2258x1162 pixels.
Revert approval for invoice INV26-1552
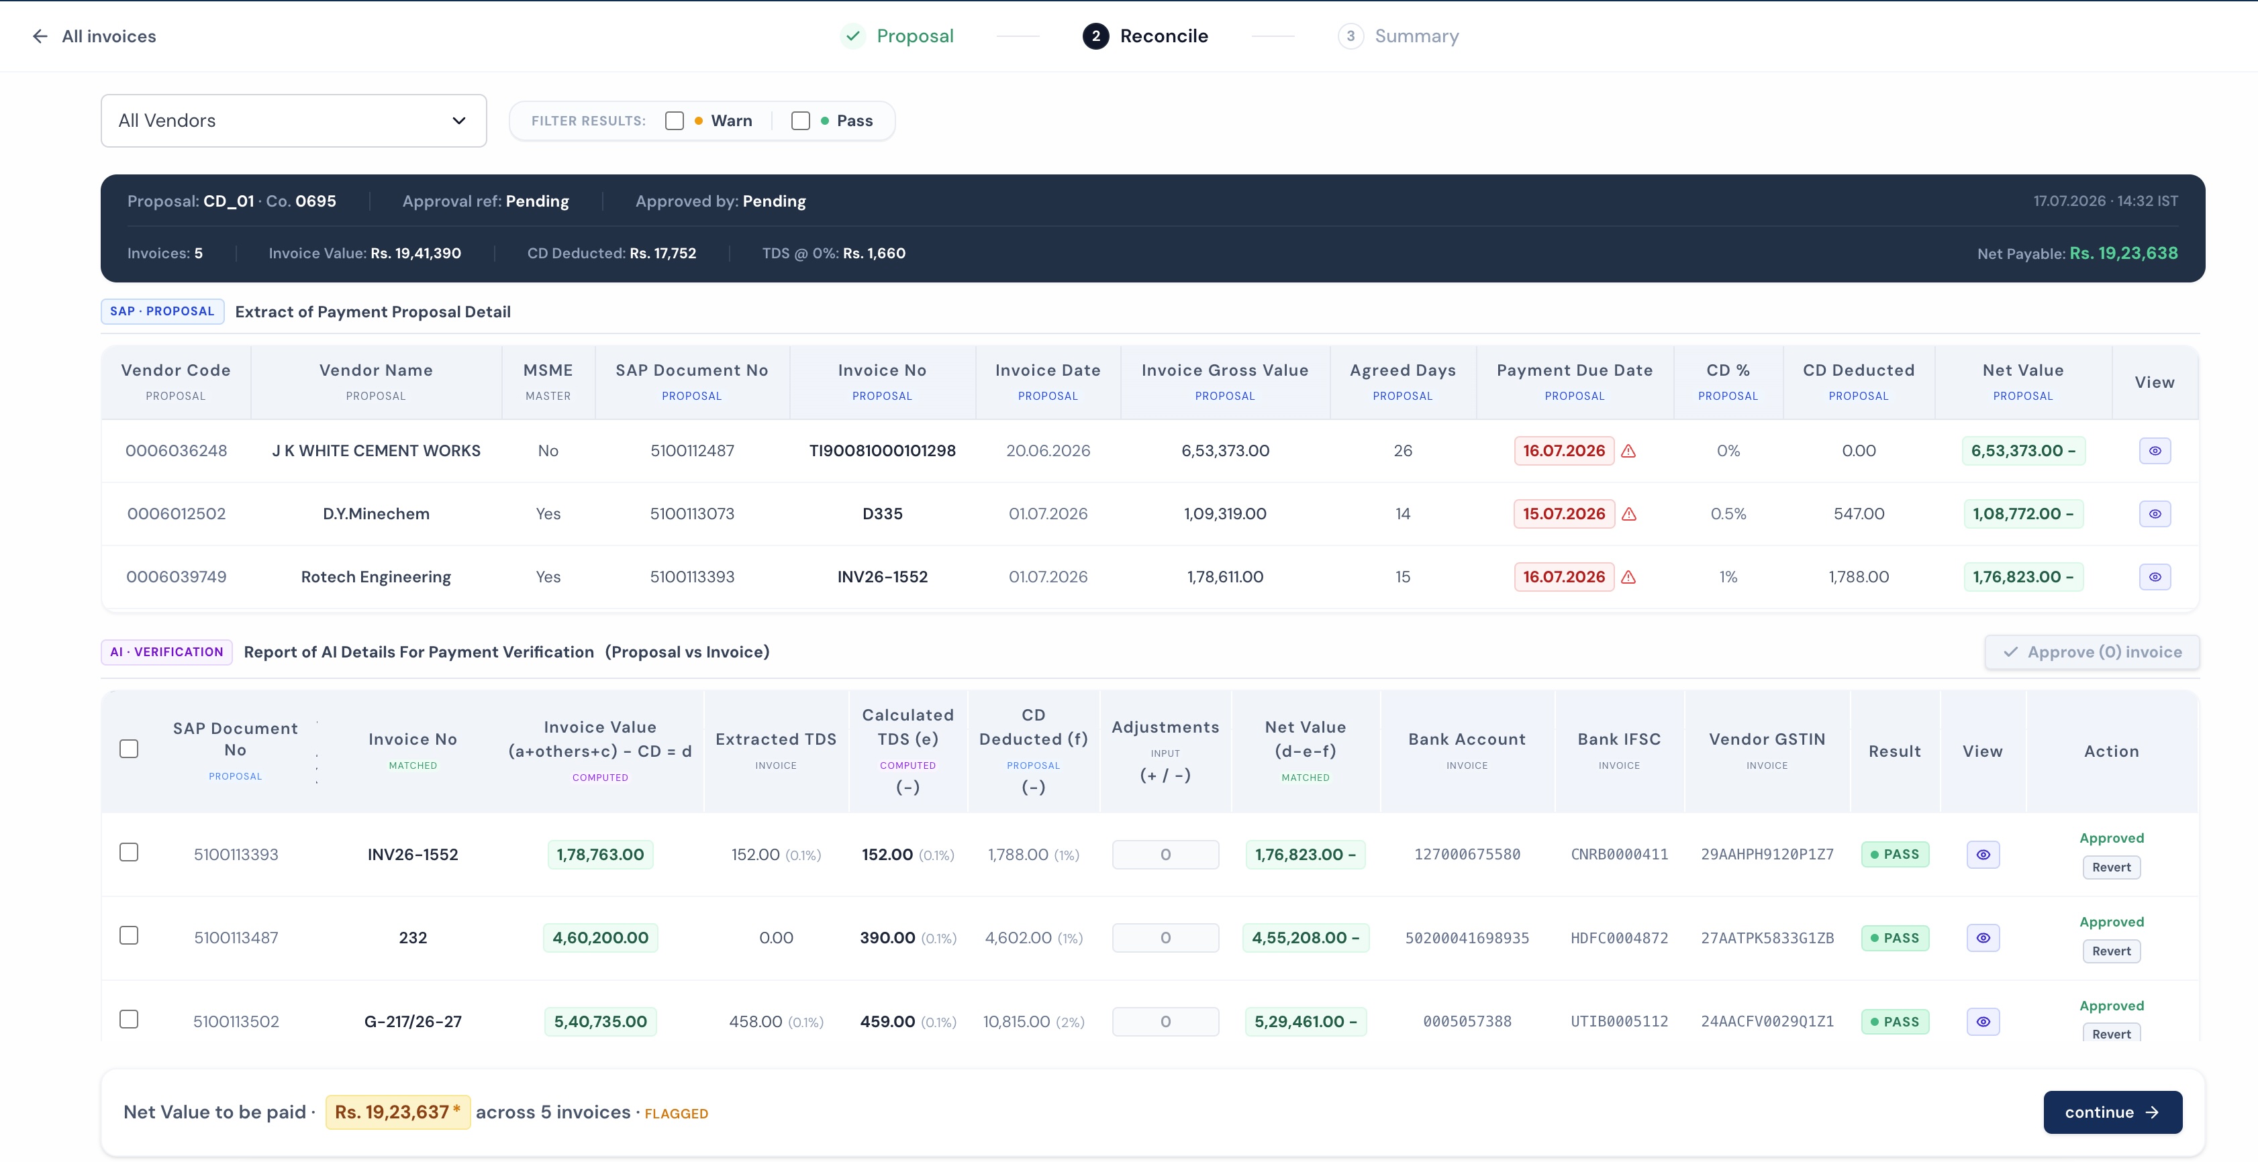coord(2111,867)
